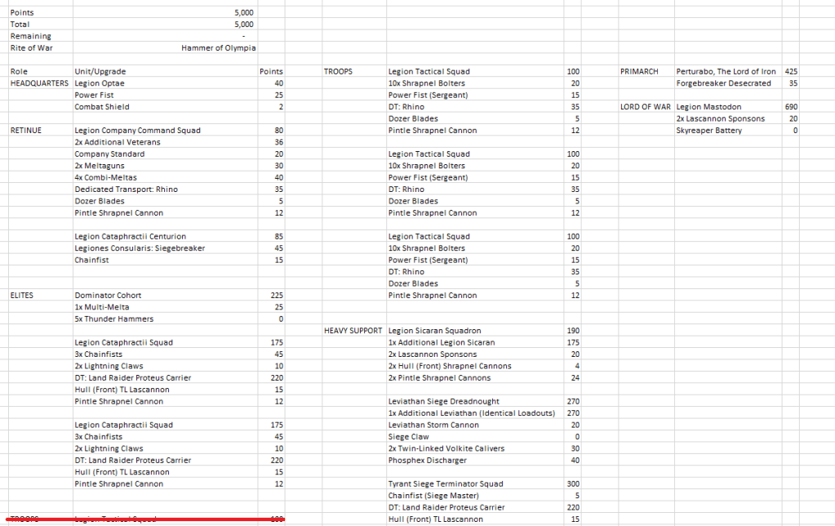
Task: Select the Legion Sicaran Squadron cell
Action: pos(434,331)
